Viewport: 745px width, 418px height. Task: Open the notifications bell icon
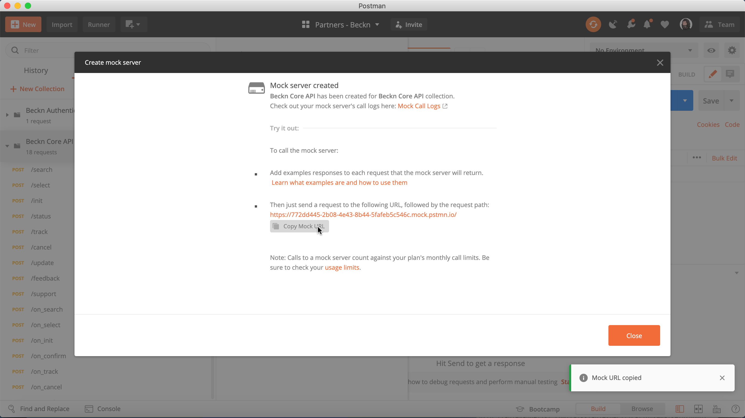click(x=647, y=24)
